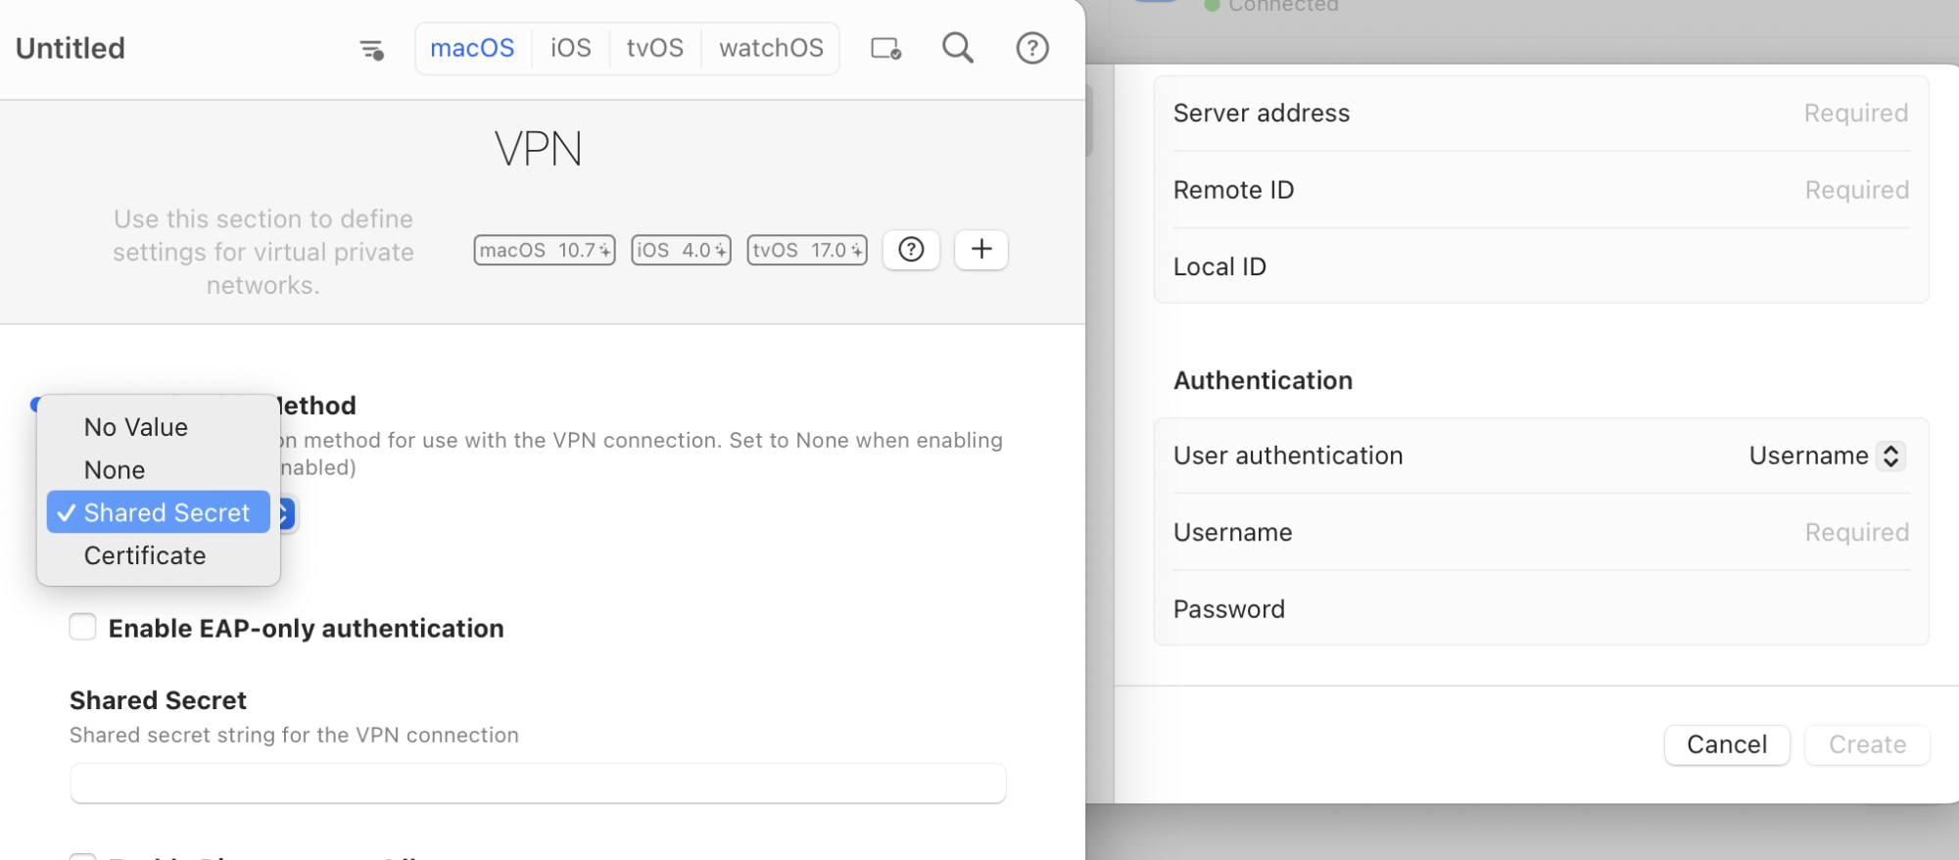Add a VPN payload with plus button
Image resolution: width=1959 pixels, height=860 pixels.
coord(980,250)
